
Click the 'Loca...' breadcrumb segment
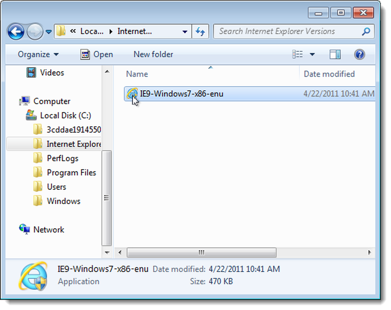pyautogui.click(x=91, y=31)
